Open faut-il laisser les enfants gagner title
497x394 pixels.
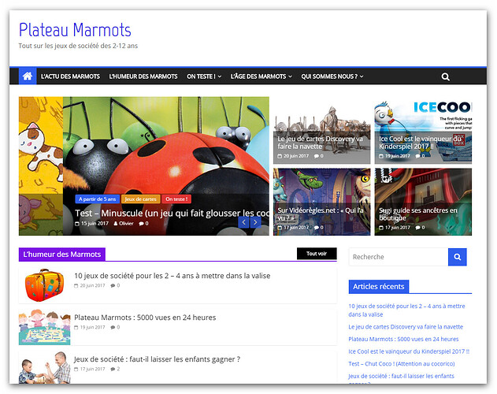(157, 359)
